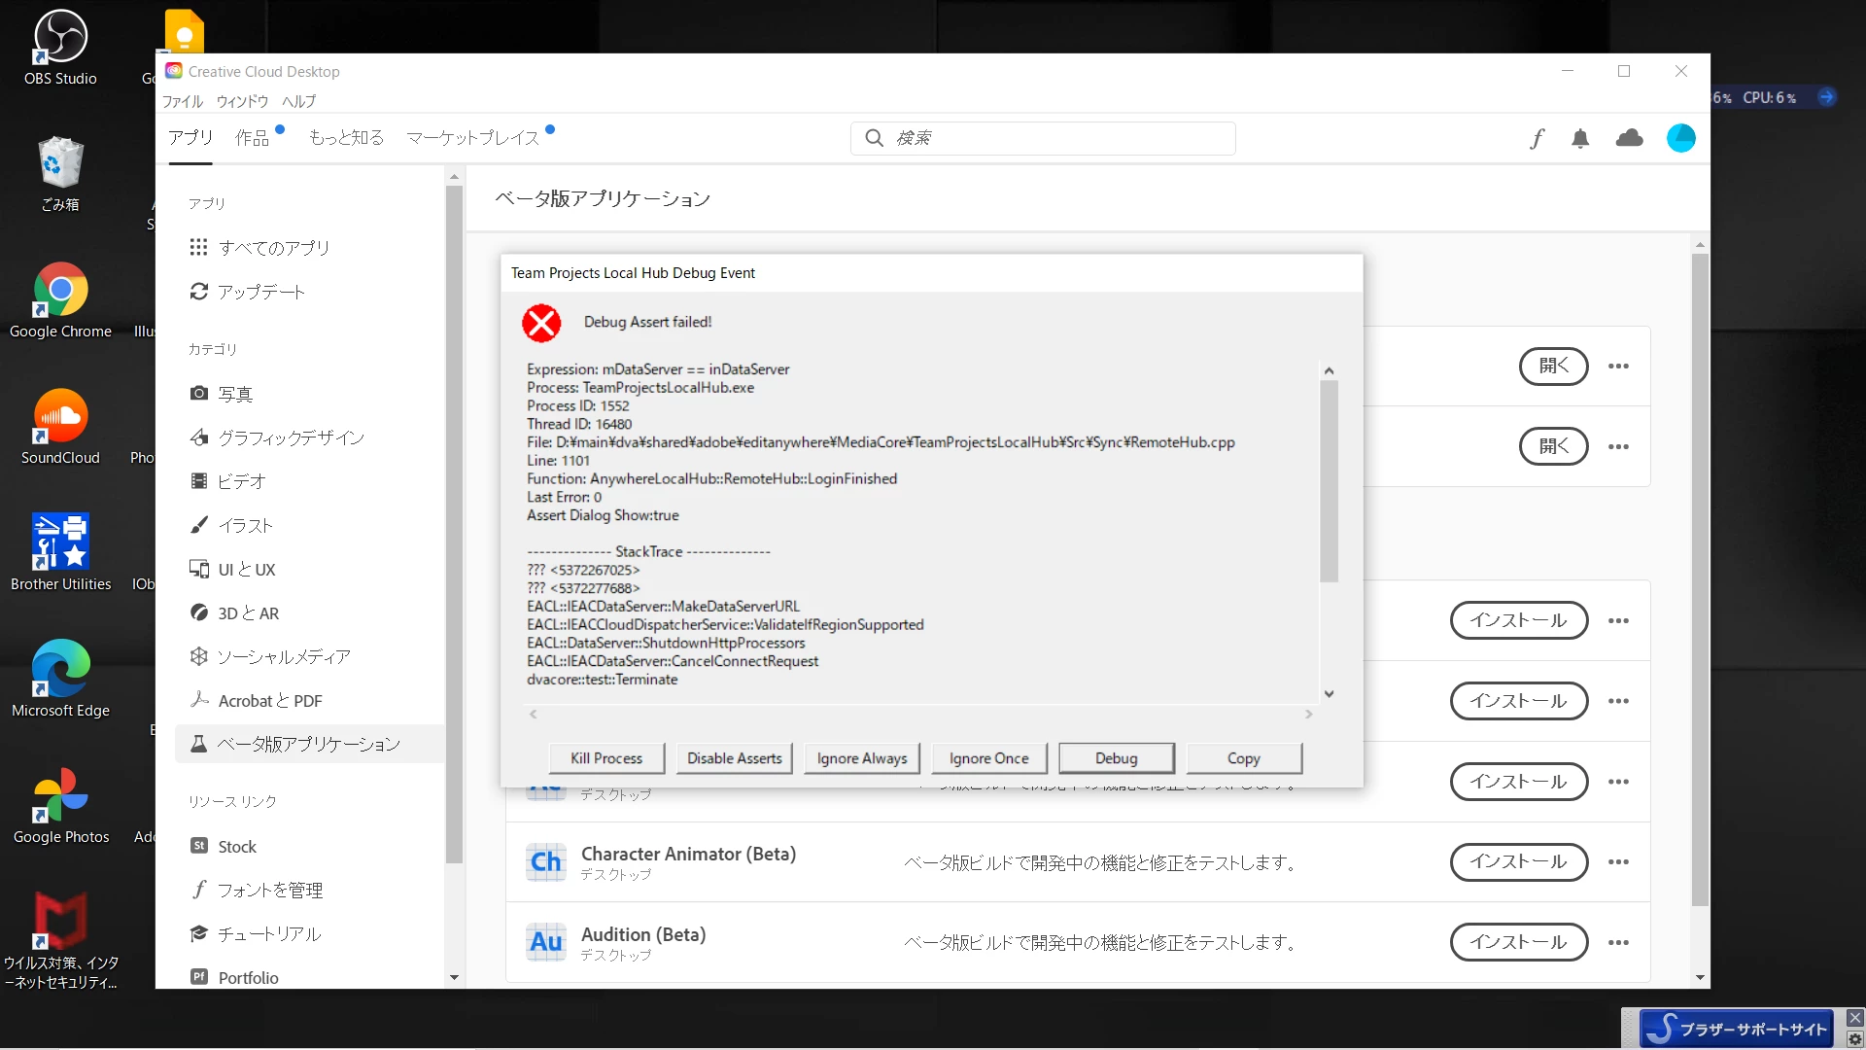Open the notifications bell icon
This screenshot has height=1050, width=1866.
pos(1580,139)
